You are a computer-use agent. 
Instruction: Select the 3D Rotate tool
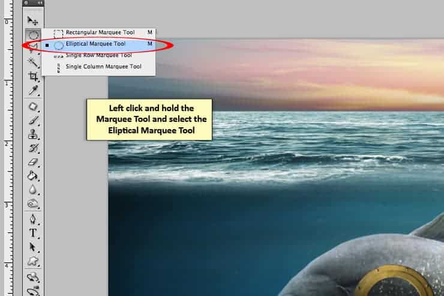point(33,277)
